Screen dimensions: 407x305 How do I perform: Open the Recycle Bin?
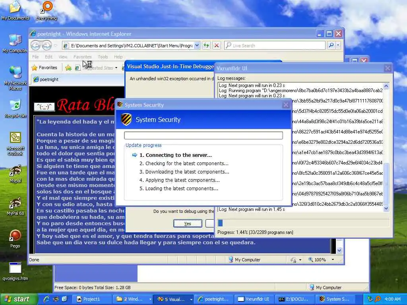(16, 108)
